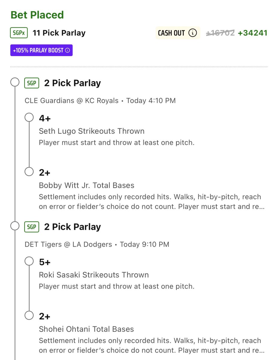Tap the +105% Parlay Boost badge
This screenshot has height=360, width=278.
tap(41, 50)
